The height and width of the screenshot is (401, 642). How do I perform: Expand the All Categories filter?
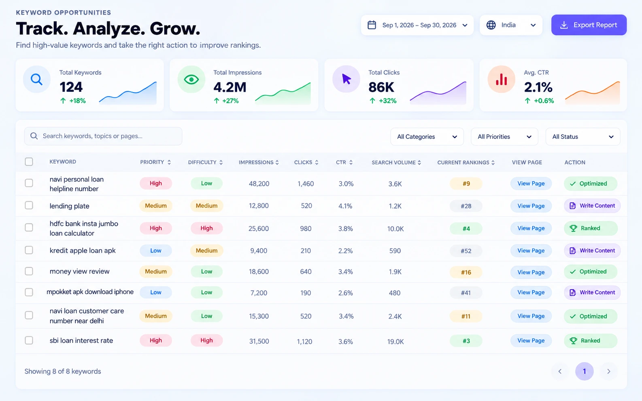[427, 137]
